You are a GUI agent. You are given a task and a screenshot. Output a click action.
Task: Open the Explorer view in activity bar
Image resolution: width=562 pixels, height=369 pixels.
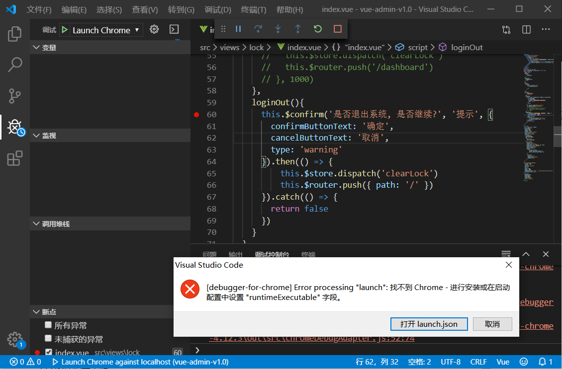click(14, 34)
